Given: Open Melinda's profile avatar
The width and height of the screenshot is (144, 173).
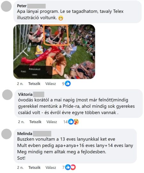Looking at the screenshot, I should pos(6,134).
